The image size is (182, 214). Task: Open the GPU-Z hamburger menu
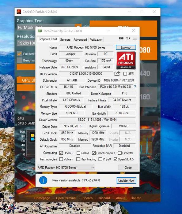point(135,38)
